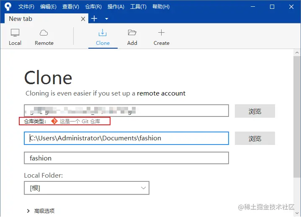Click the 这是一个 Git 仓库 text
Viewport: 301px width, 217px height.
pos(80,121)
